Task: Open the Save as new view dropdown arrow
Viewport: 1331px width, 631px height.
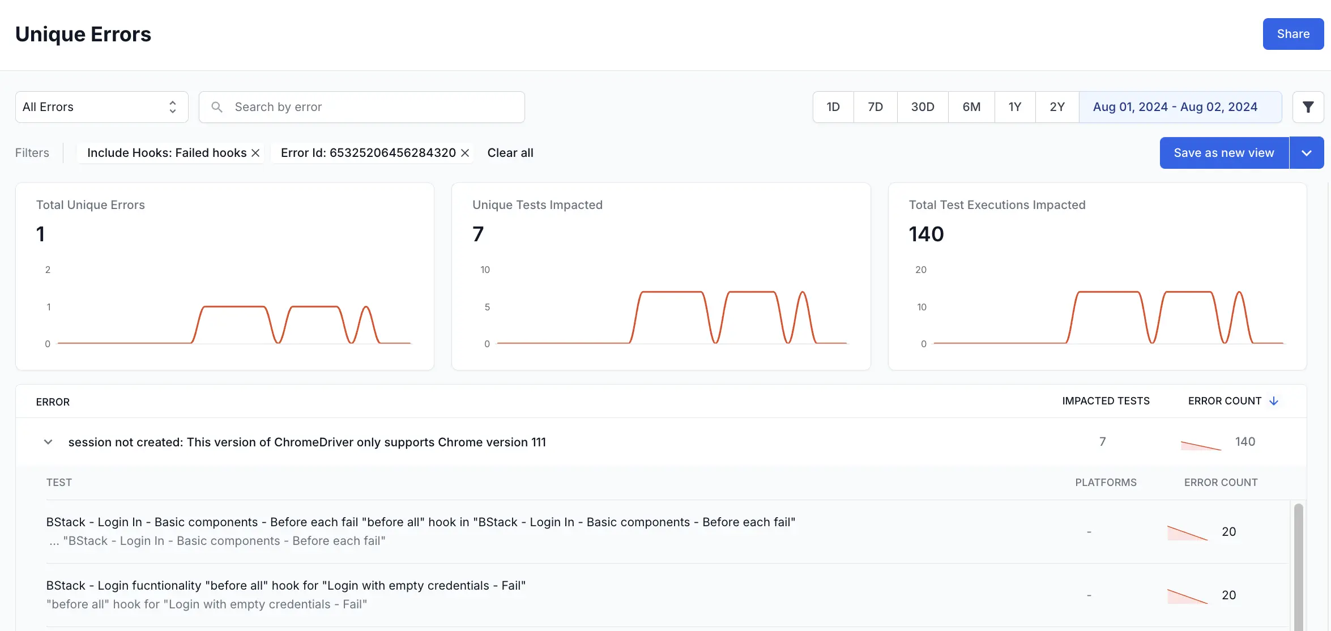Action: pos(1306,153)
